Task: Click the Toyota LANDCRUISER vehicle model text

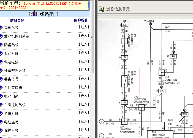Action: point(41,6)
